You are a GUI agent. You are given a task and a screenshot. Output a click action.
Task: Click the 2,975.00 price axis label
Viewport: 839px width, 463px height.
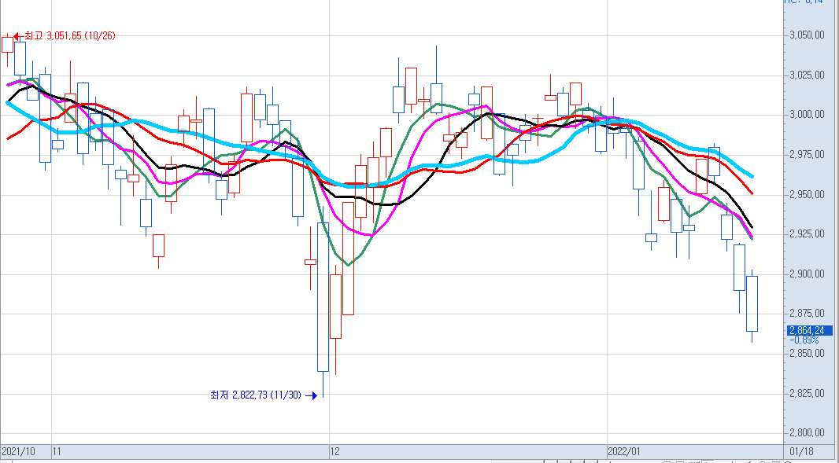pyautogui.click(x=807, y=155)
